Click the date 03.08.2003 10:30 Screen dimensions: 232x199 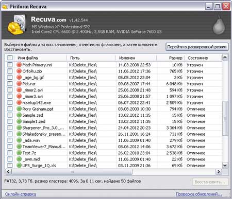134,109
